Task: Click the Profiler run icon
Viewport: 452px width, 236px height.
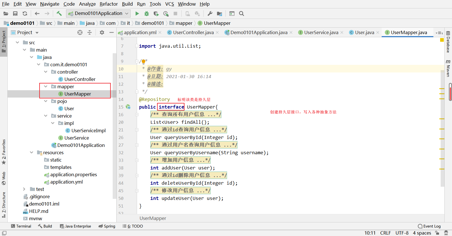Action: (x=166, y=14)
